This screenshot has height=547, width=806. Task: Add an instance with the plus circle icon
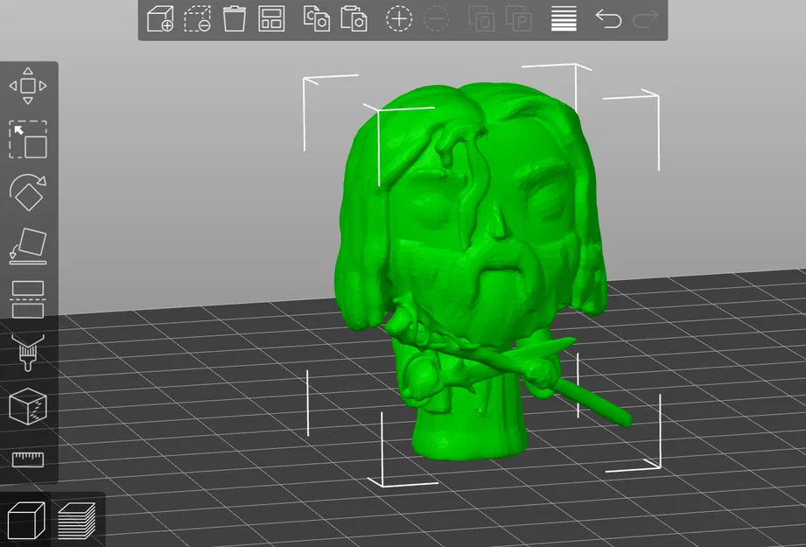pyautogui.click(x=399, y=19)
